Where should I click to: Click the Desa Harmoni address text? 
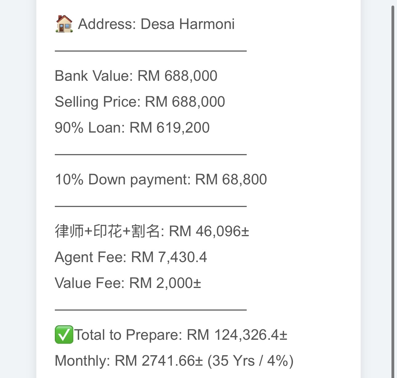(x=187, y=24)
